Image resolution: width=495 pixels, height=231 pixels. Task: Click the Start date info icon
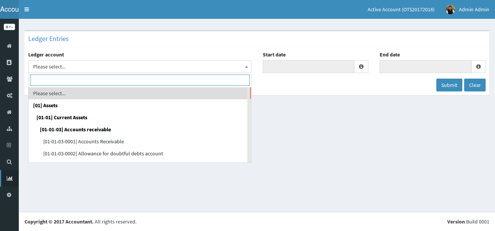click(x=361, y=67)
